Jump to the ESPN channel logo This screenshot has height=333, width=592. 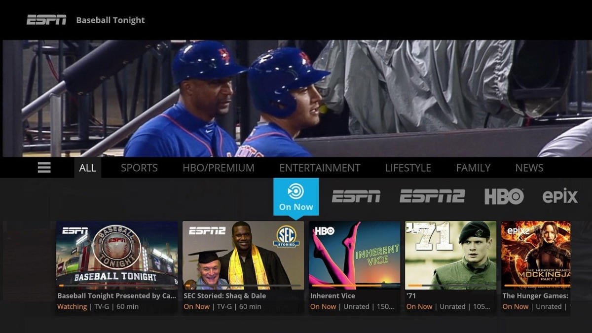point(356,196)
